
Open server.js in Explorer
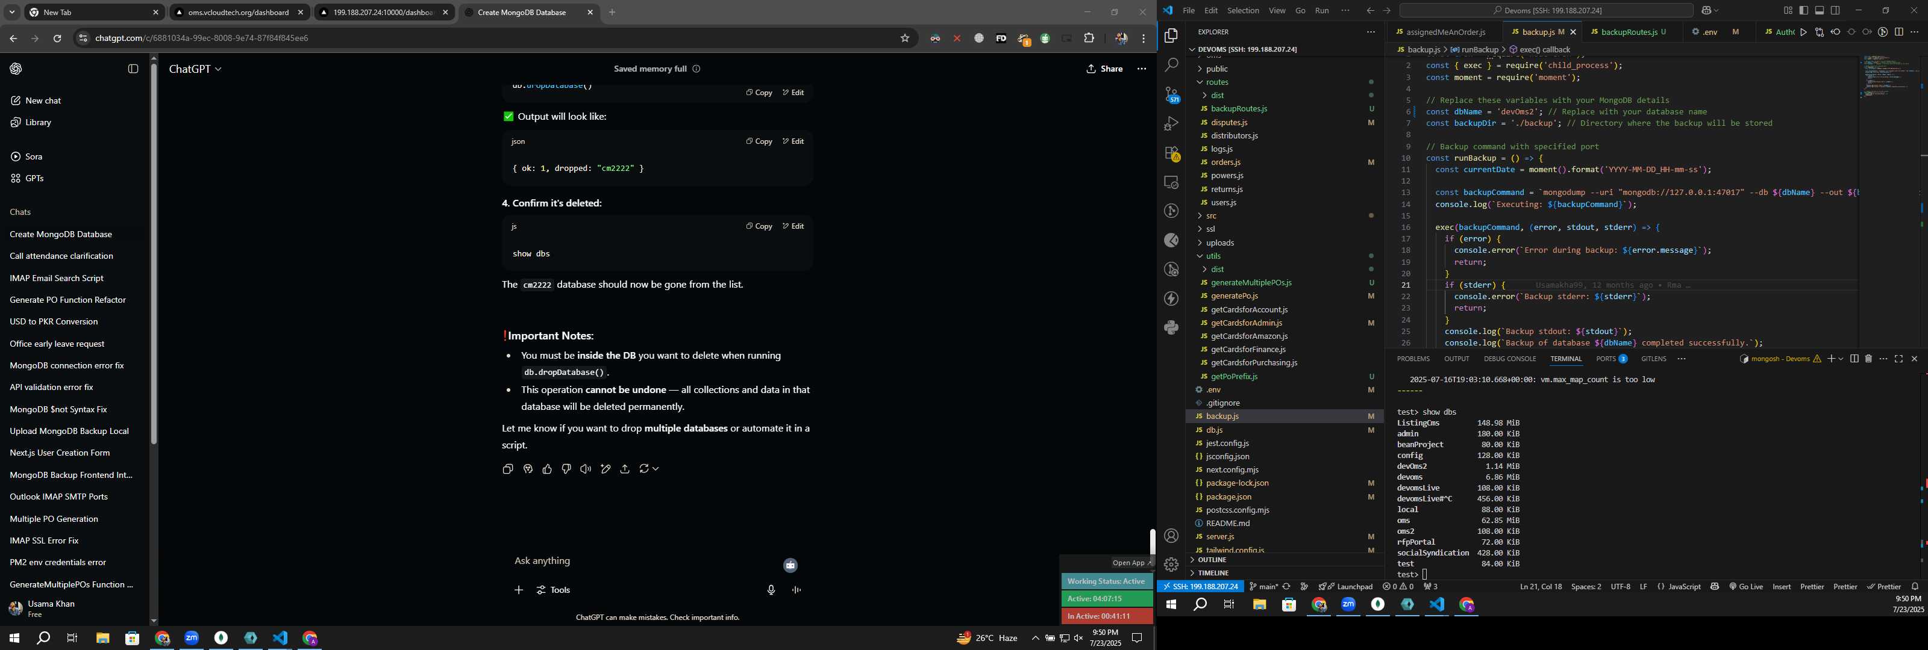(x=1220, y=536)
